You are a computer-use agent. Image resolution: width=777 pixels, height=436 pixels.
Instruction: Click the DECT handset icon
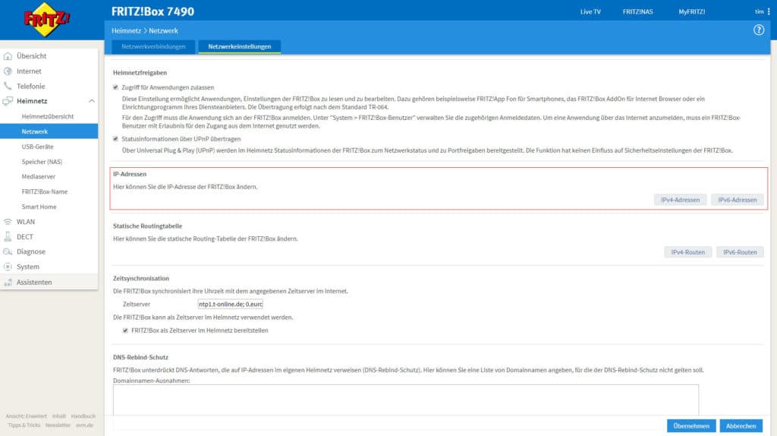[8, 236]
